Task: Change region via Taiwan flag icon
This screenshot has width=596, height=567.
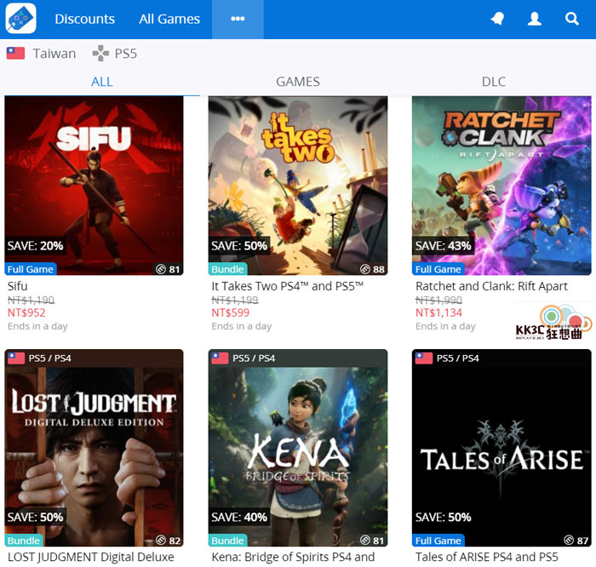Action: click(x=15, y=53)
